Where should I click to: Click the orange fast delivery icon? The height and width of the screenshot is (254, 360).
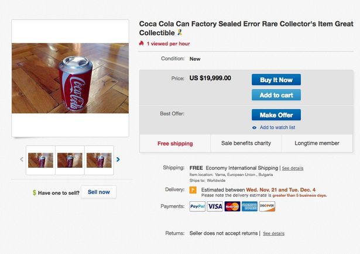point(193,190)
